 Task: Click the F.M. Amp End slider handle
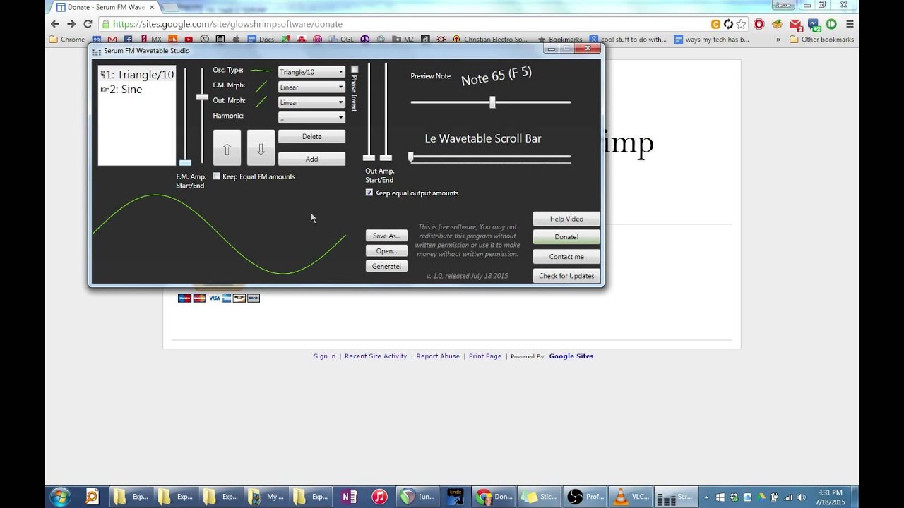202,97
